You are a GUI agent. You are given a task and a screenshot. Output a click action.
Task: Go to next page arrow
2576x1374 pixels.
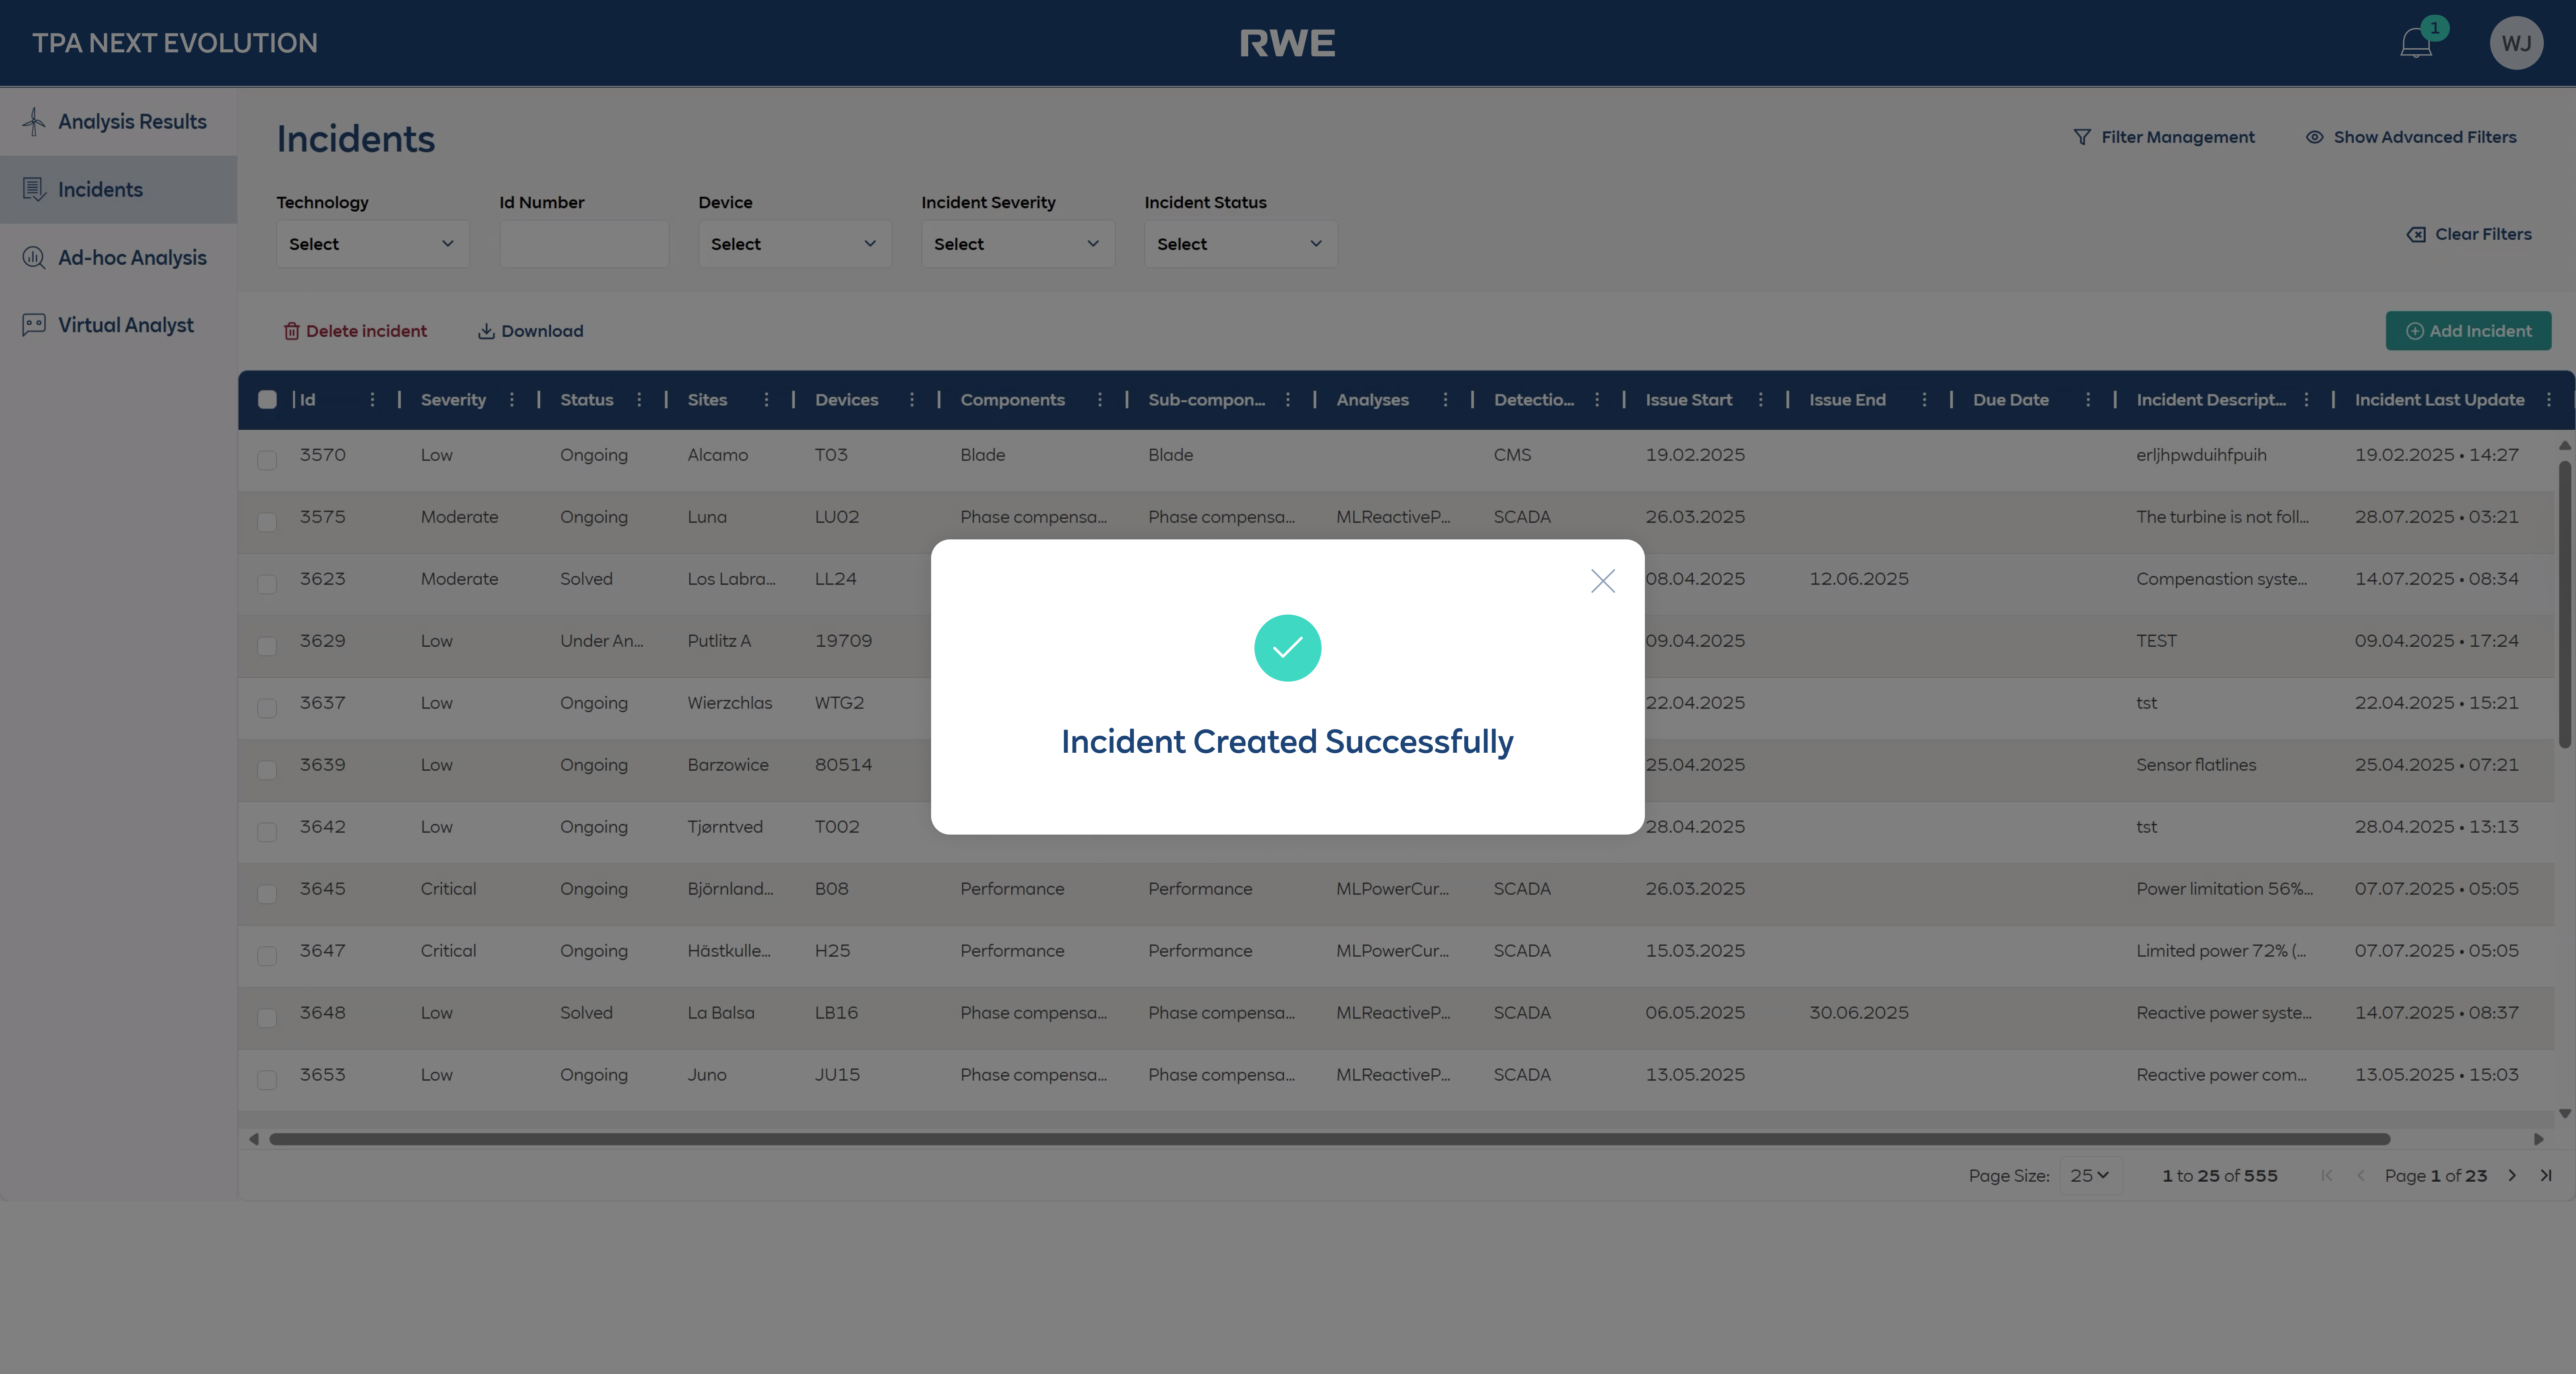tap(2512, 1176)
